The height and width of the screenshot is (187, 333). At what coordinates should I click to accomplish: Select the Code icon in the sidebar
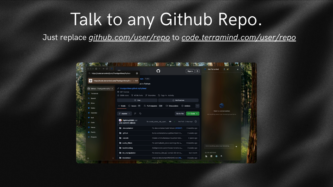(x=92, y=122)
